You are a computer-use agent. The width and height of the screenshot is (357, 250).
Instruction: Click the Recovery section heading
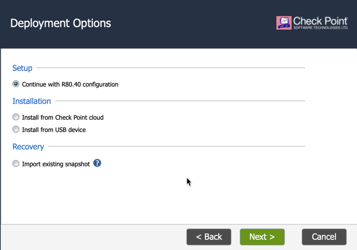tap(28, 147)
